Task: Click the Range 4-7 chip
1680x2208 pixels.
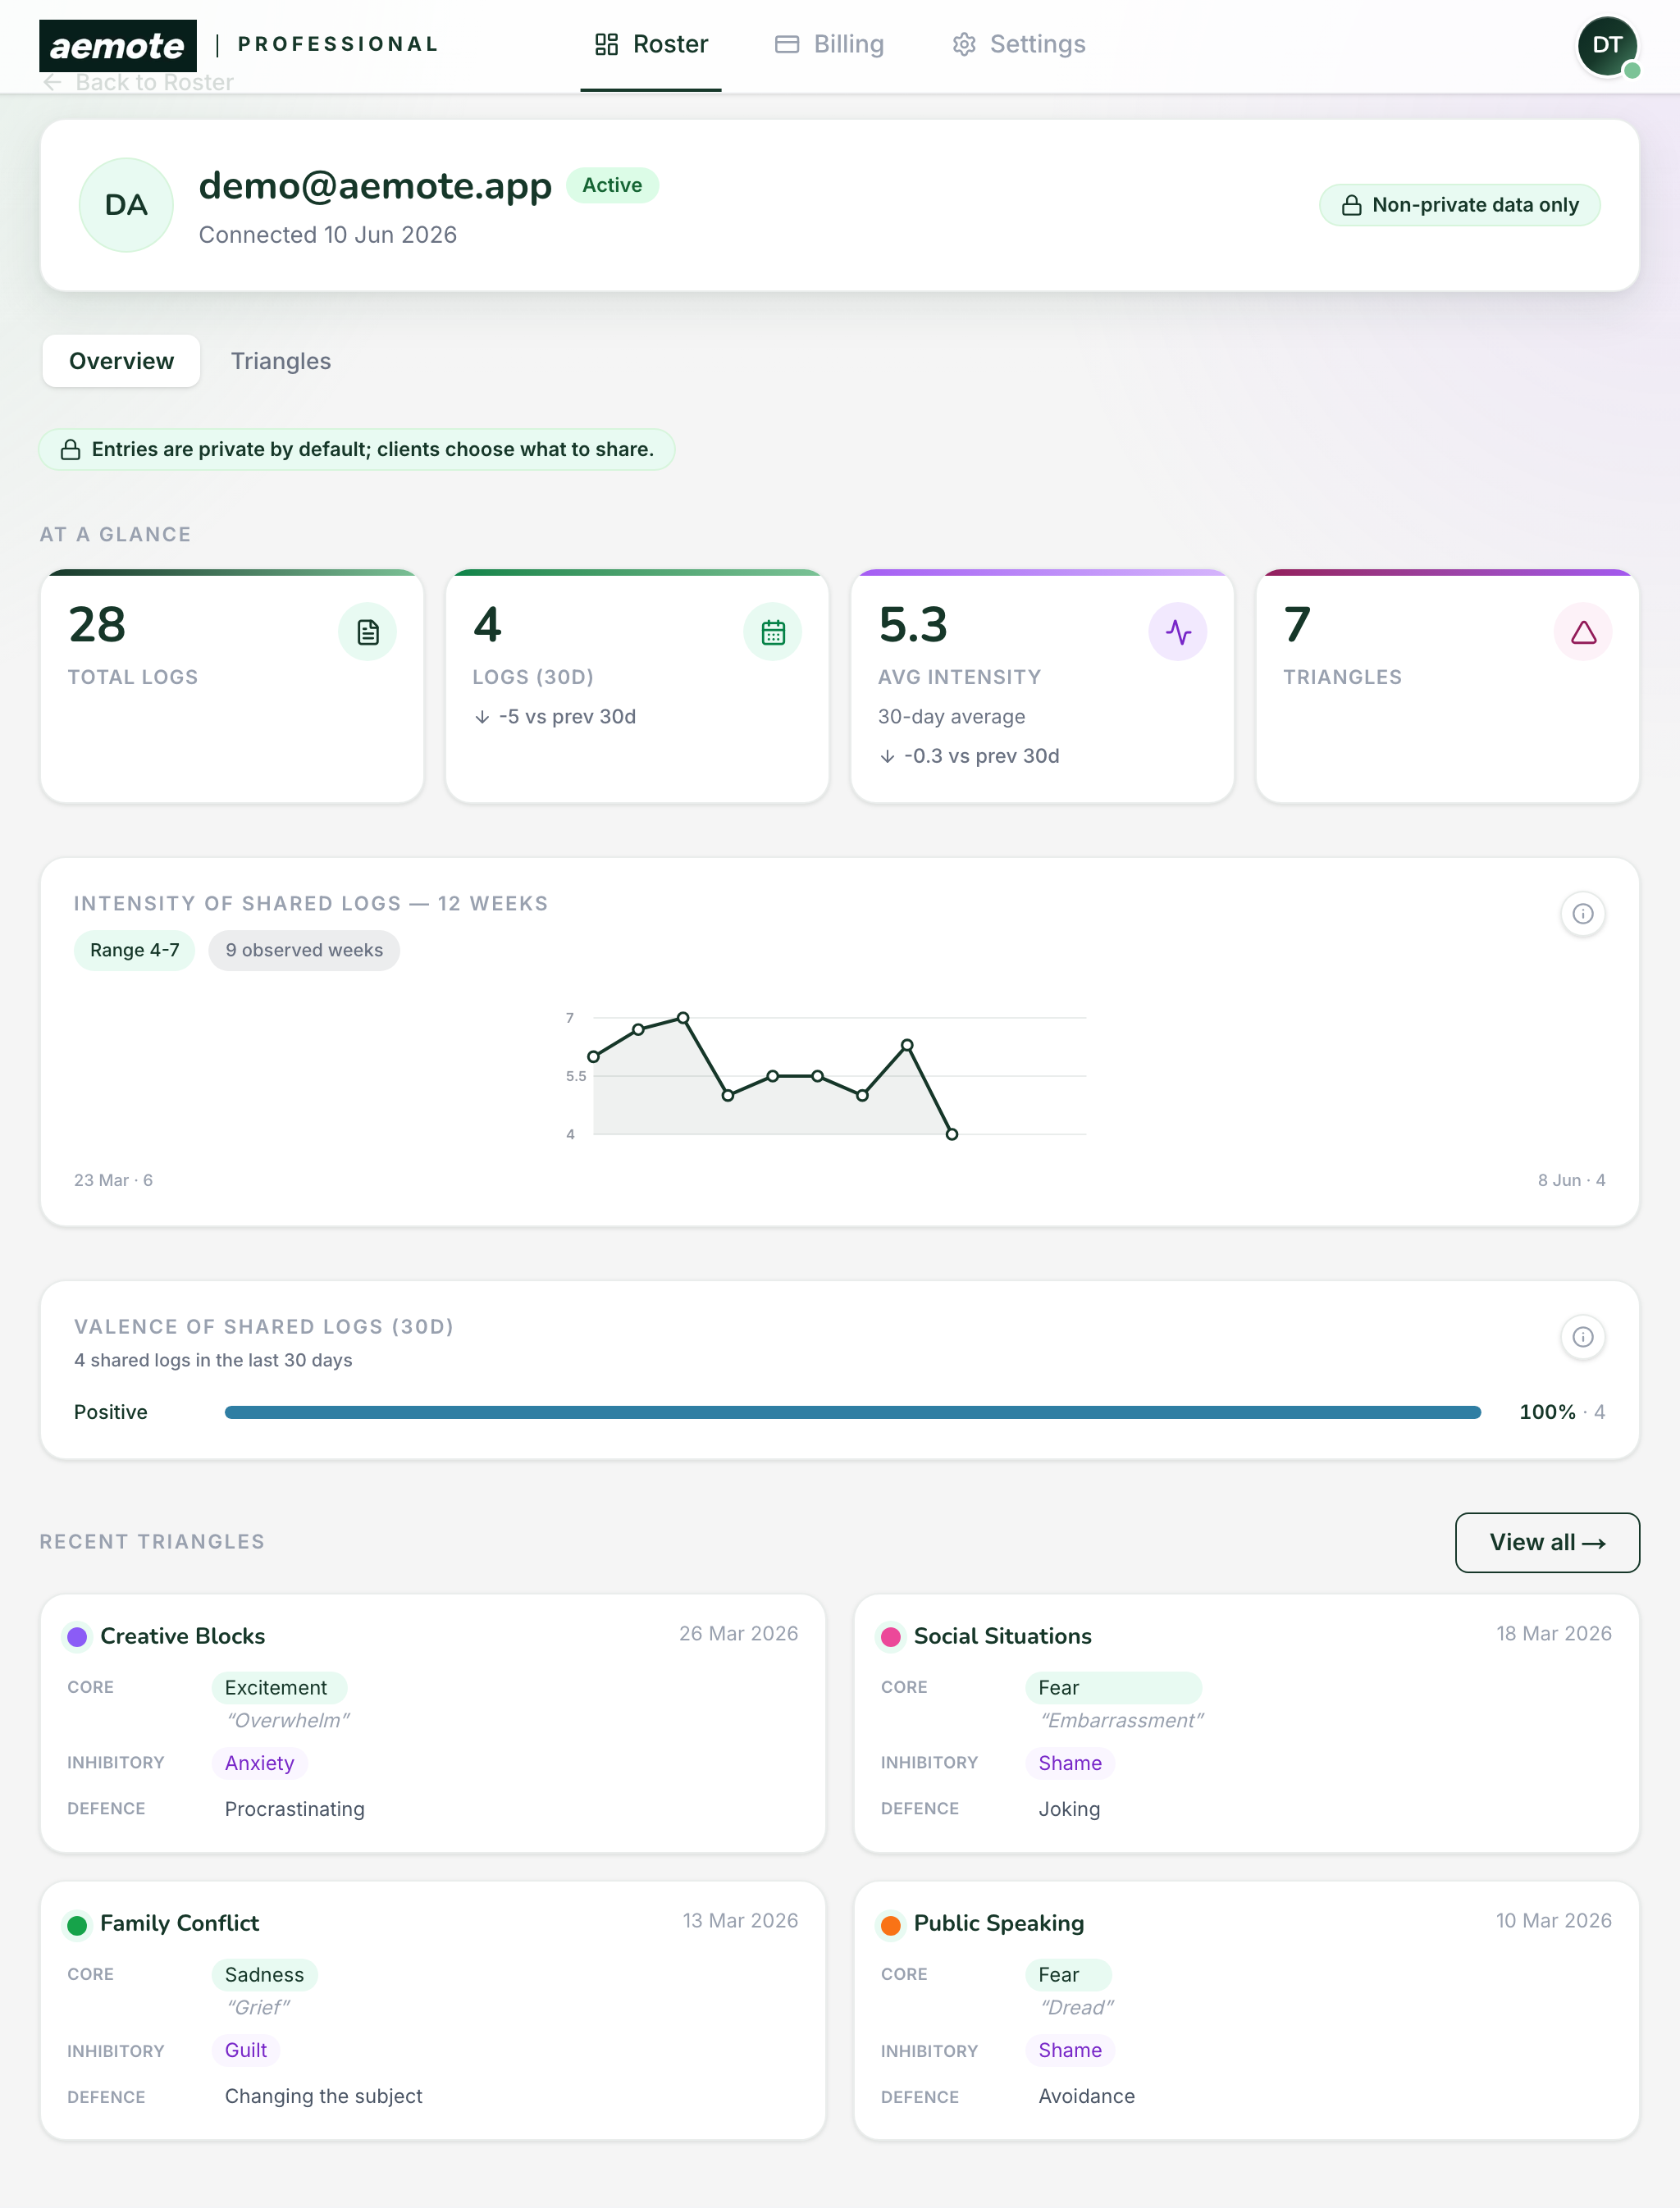Action: click(135, 950)
